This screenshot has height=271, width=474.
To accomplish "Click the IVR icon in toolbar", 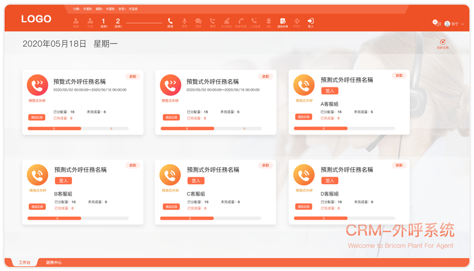I will (268, 22).
